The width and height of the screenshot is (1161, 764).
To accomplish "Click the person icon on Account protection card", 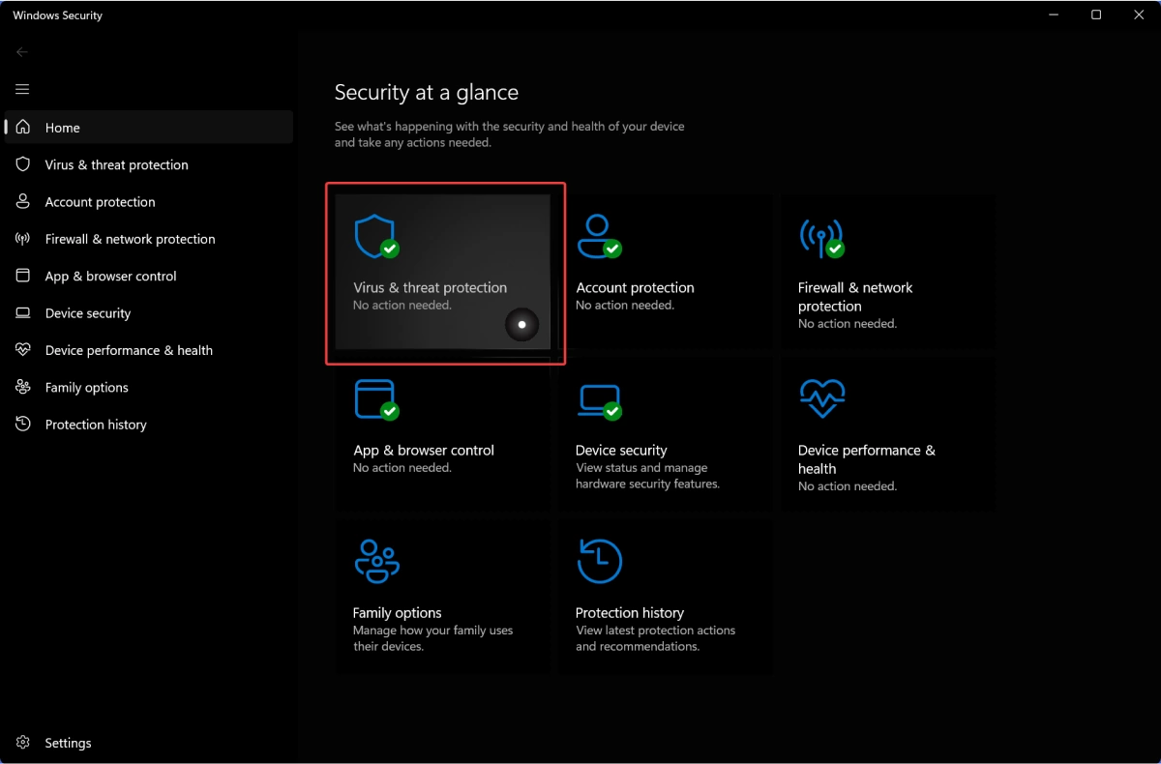I will 598,236.
